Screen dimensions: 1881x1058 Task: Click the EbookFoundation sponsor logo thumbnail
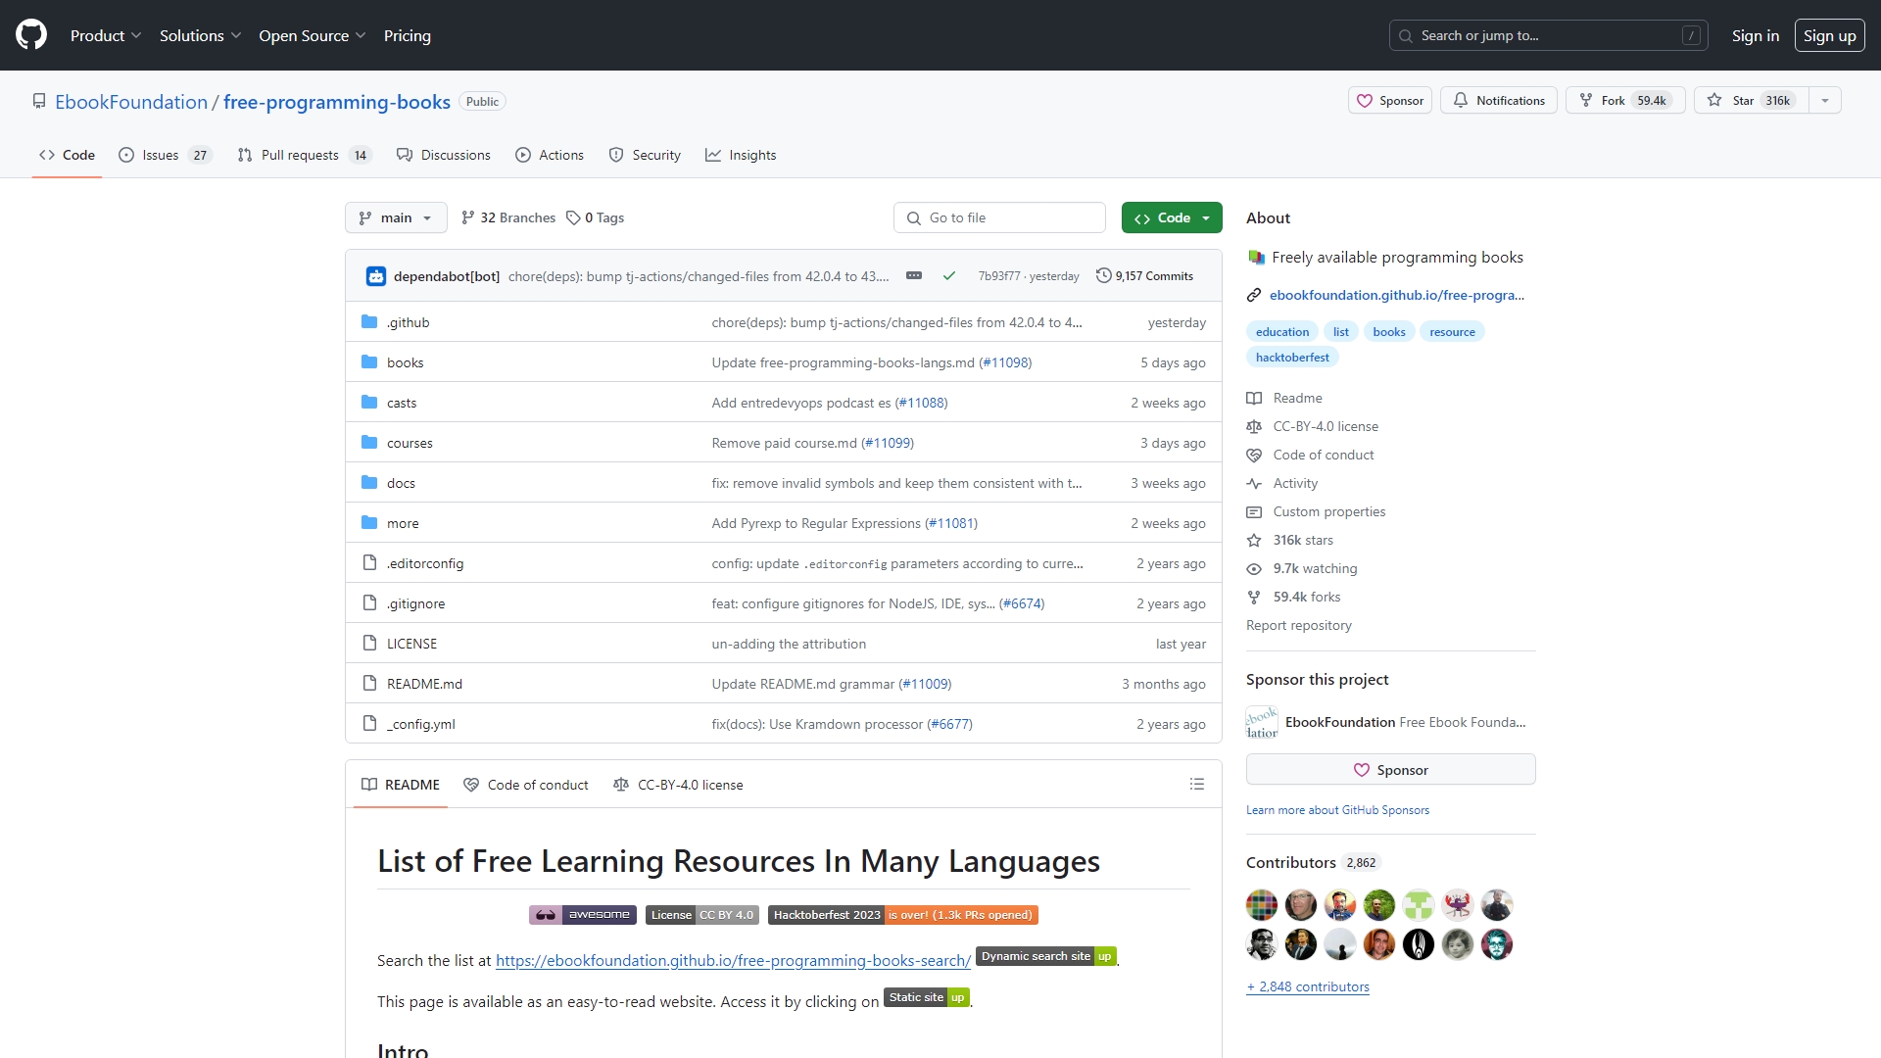tap(1262, 722)
